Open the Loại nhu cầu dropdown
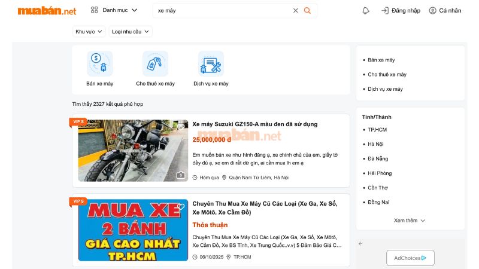479x269 pixels. [x=131, y=31]
